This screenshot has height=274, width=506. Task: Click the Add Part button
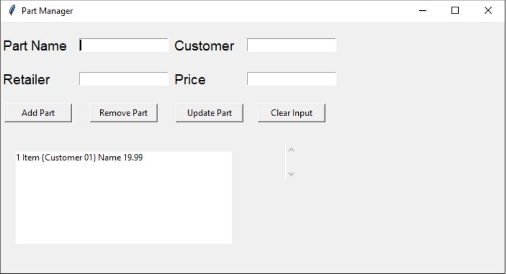(x=38, y=113)
